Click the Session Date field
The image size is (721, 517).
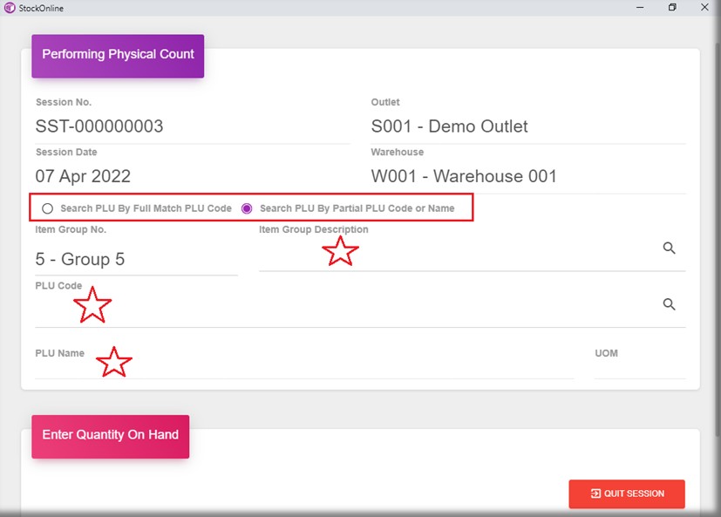click(x=192, y=176)
